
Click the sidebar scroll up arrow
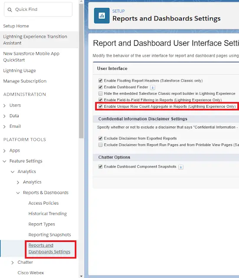coord(81,1)
